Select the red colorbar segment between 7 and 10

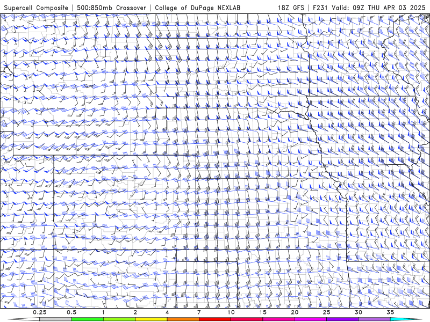[215, 319]
